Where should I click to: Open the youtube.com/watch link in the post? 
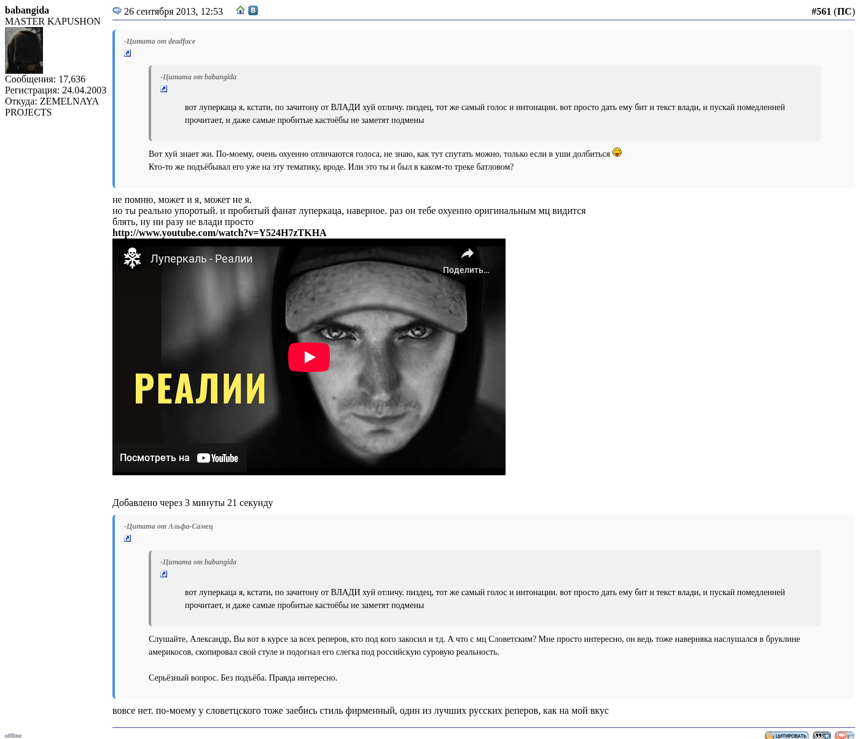coord(219,233)
